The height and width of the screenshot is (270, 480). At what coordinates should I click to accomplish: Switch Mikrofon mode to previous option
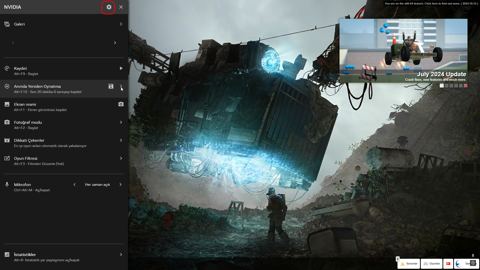tap(74, 184)
